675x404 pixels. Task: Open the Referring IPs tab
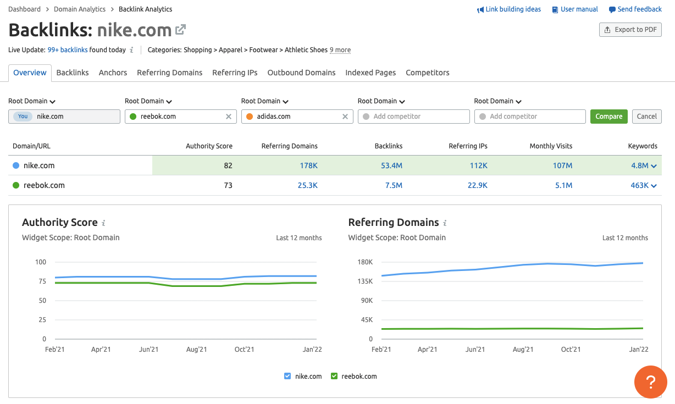[x=235, y=73]
